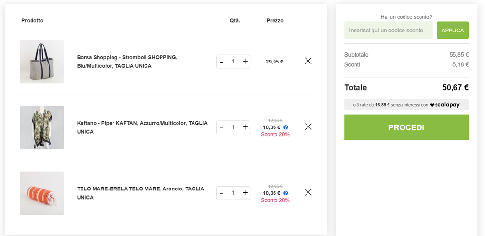The height and width of the screenshot is (236, 485).
Task: Open discount info icon for TELO MARE price
Action: pos(286,193)
